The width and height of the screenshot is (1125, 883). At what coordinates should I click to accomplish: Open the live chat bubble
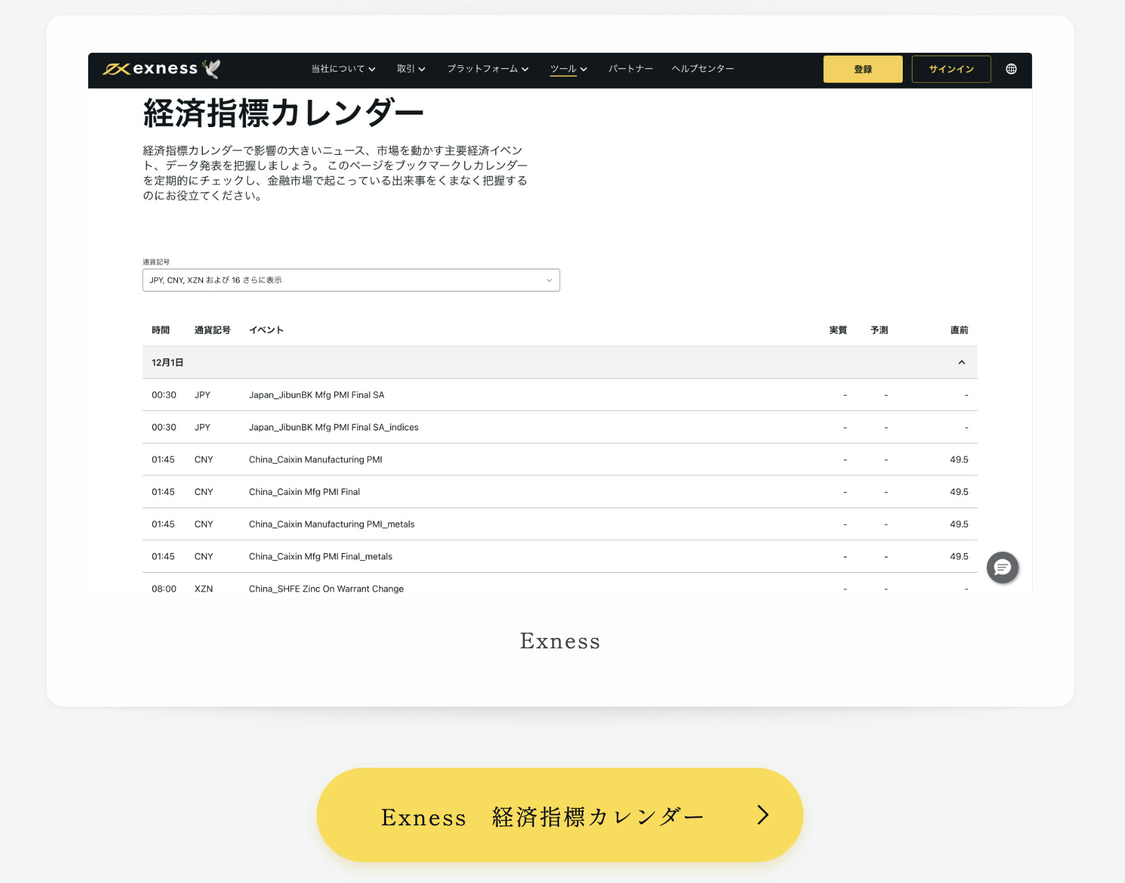tap(1002, 568)
